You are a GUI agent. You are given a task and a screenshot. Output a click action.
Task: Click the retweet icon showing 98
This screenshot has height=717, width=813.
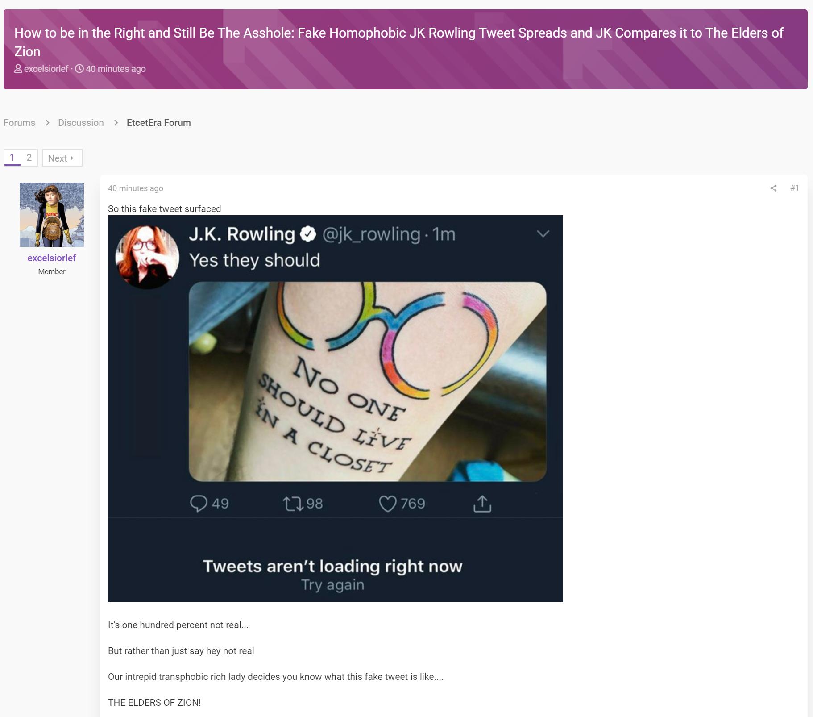[x=293, y=504]
